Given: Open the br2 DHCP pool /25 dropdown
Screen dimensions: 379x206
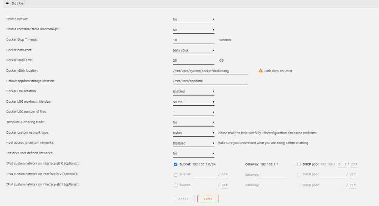Looking at the screenshot, I should coord(352,174).
